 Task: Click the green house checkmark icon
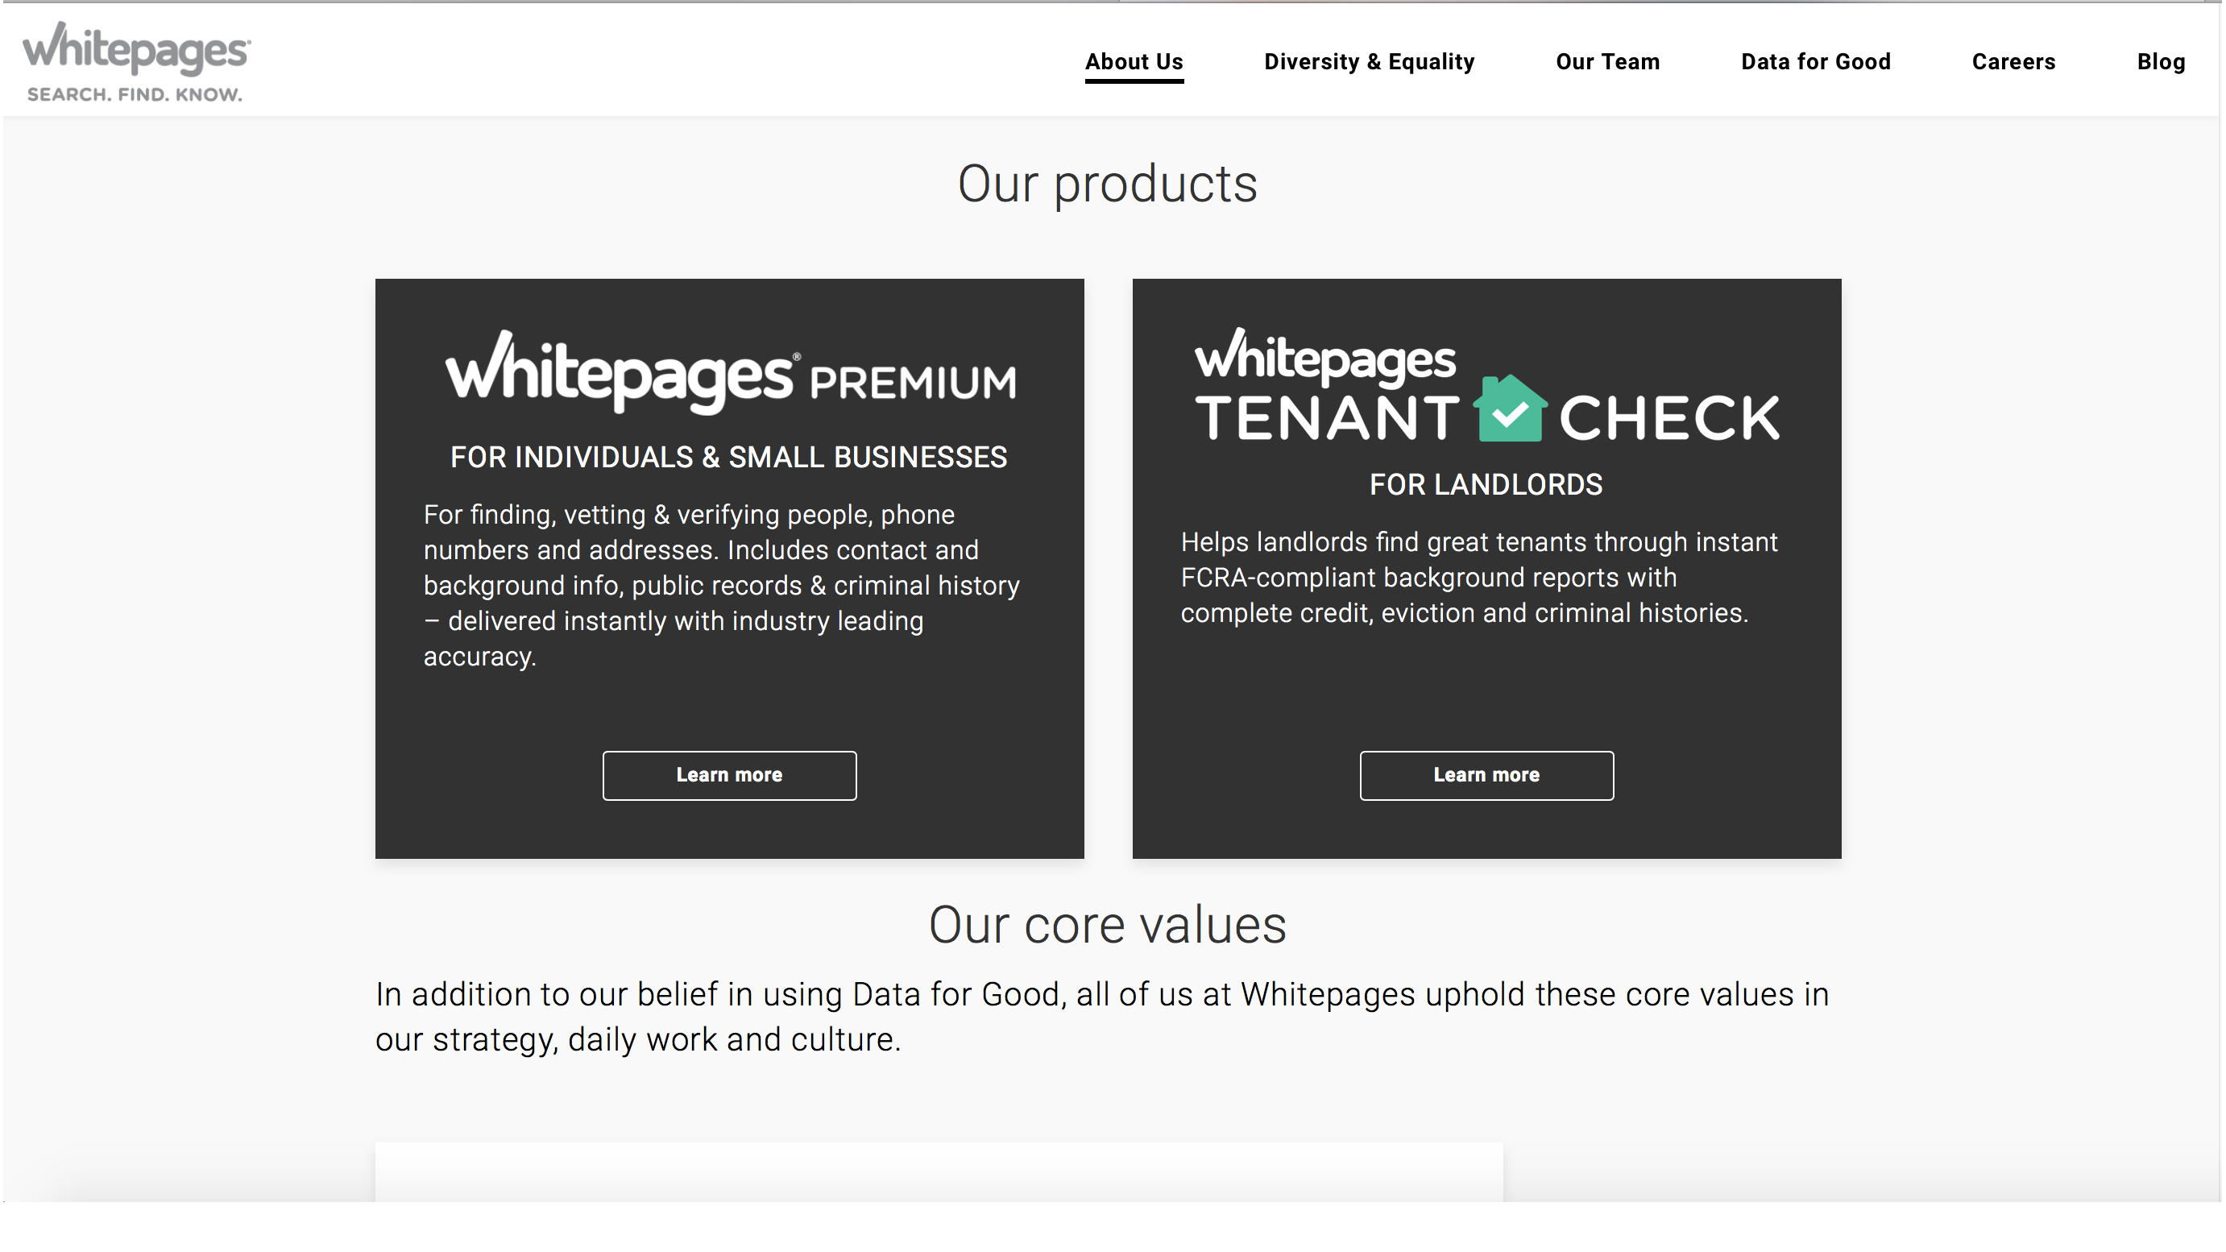[x=1510, y=408]
